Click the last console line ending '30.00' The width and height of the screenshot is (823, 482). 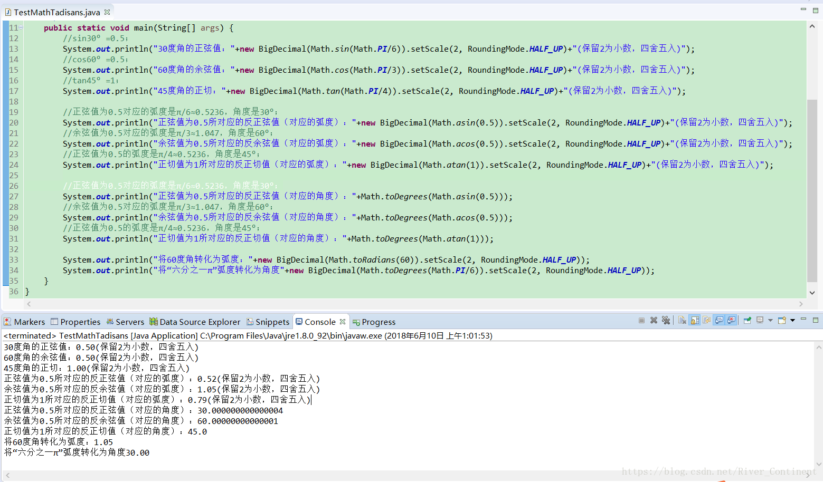(77, 452)
